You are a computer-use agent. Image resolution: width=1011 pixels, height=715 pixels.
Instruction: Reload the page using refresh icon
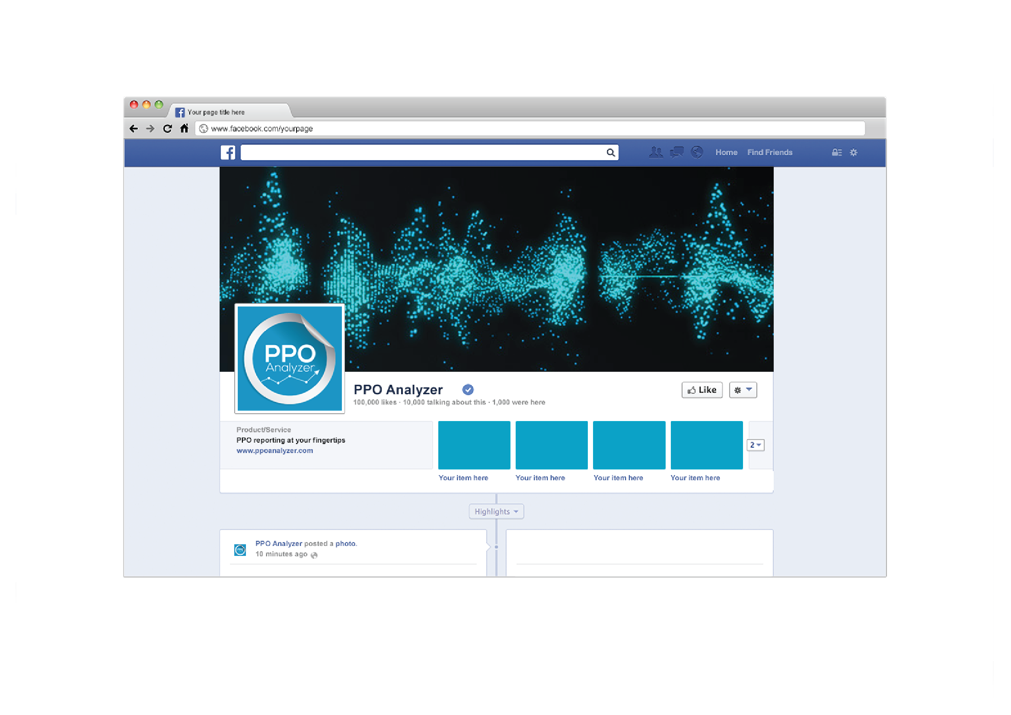coord(167,128)
